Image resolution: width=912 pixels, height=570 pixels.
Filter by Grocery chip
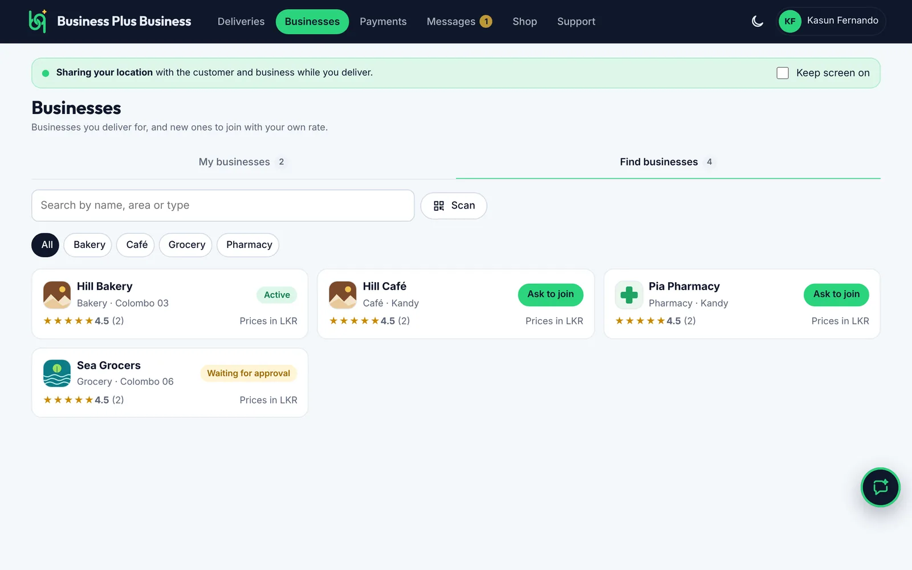point(186,245)
